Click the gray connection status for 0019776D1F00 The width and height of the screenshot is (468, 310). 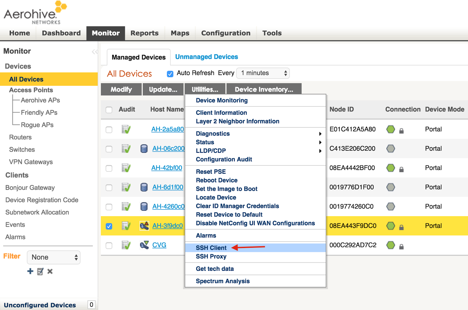coord(390,187)
